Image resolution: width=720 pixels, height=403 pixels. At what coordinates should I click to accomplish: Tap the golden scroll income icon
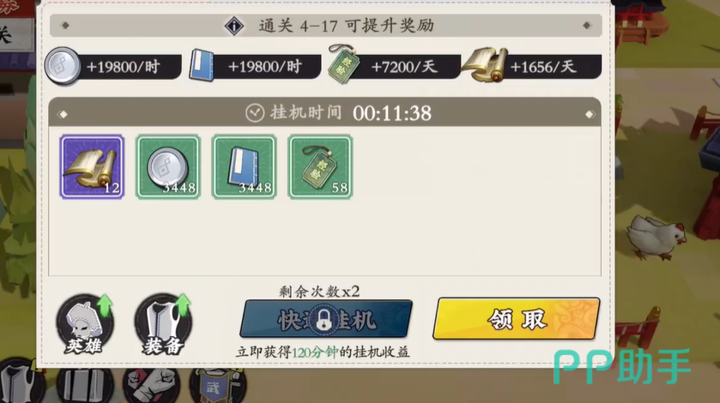coord(485,64)
